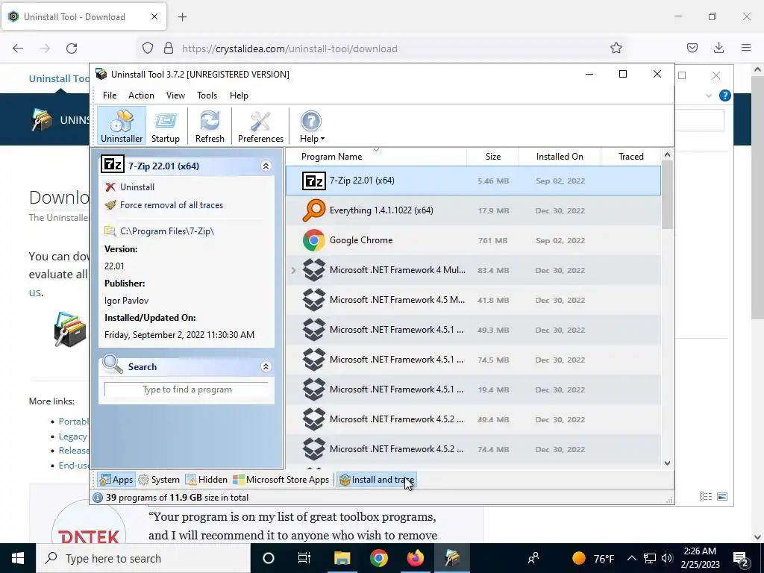Select the Google Chrome entry icon
The width and height of the screenshot is (764, 573).
pyautogui.click(x=314, y=240)
